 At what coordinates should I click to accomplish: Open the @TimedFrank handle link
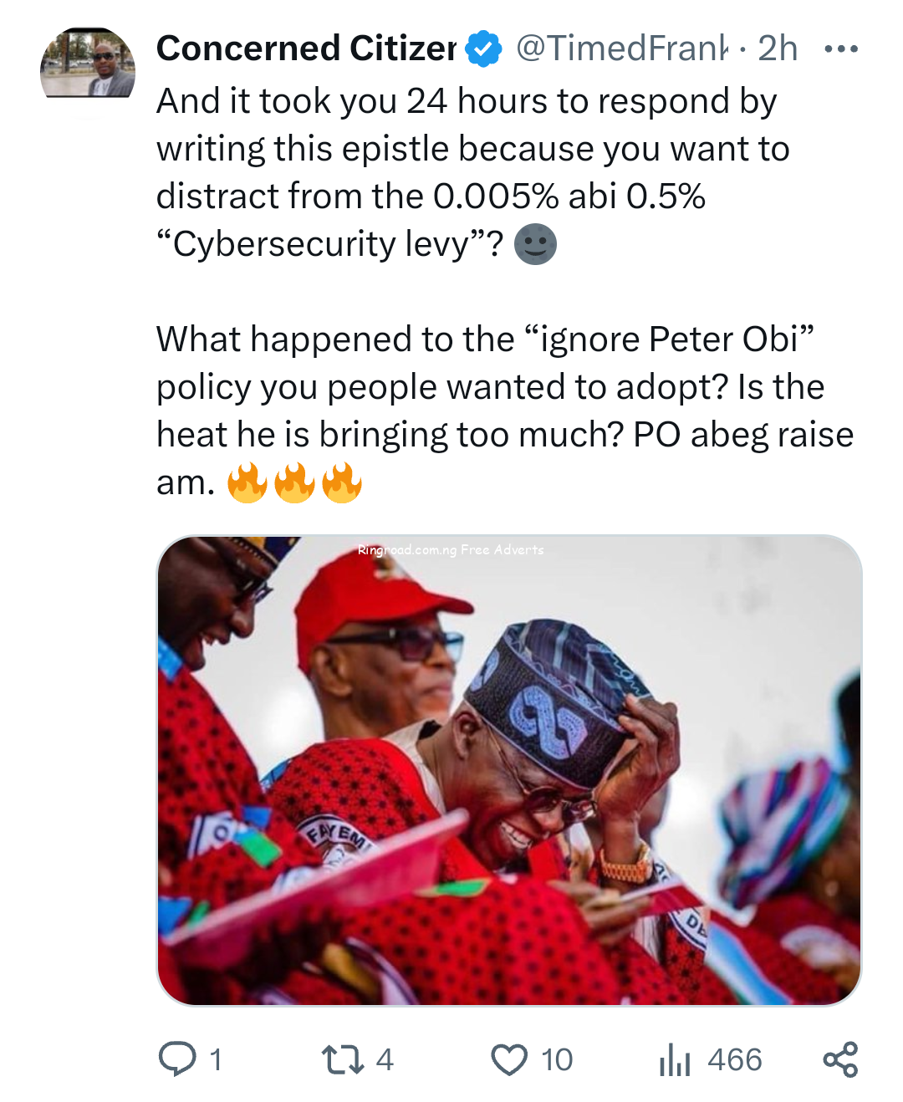coord(621,49)
